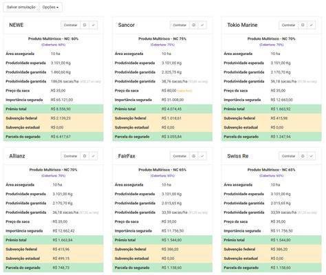This screenshot has height=275, width=326.
Task: Open the Cobertura 60% link under NEWE
Action: click(54, 45)
